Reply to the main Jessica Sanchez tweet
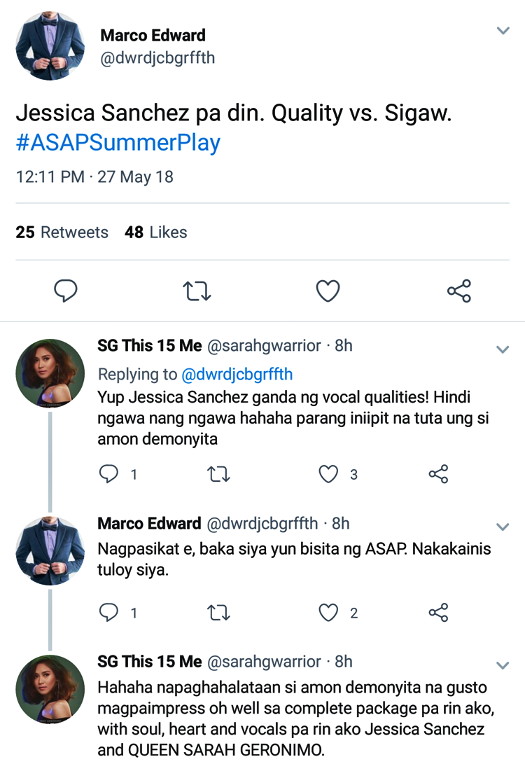This screenshot has width=525, height=771. click(66, 291)
